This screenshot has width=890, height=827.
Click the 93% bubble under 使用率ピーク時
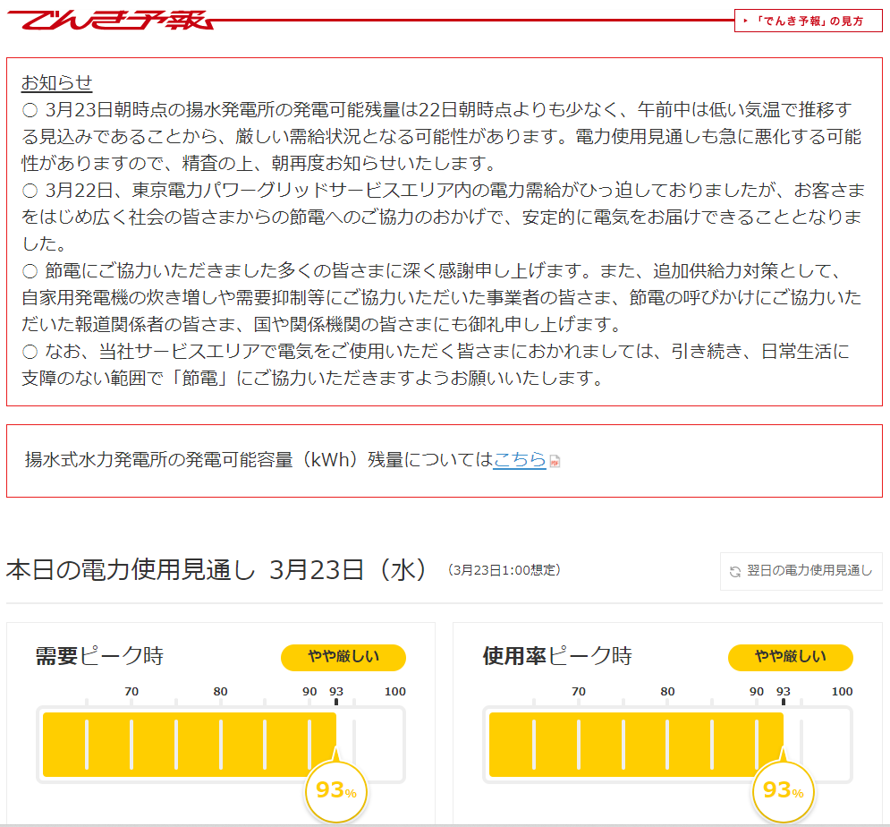784,790
